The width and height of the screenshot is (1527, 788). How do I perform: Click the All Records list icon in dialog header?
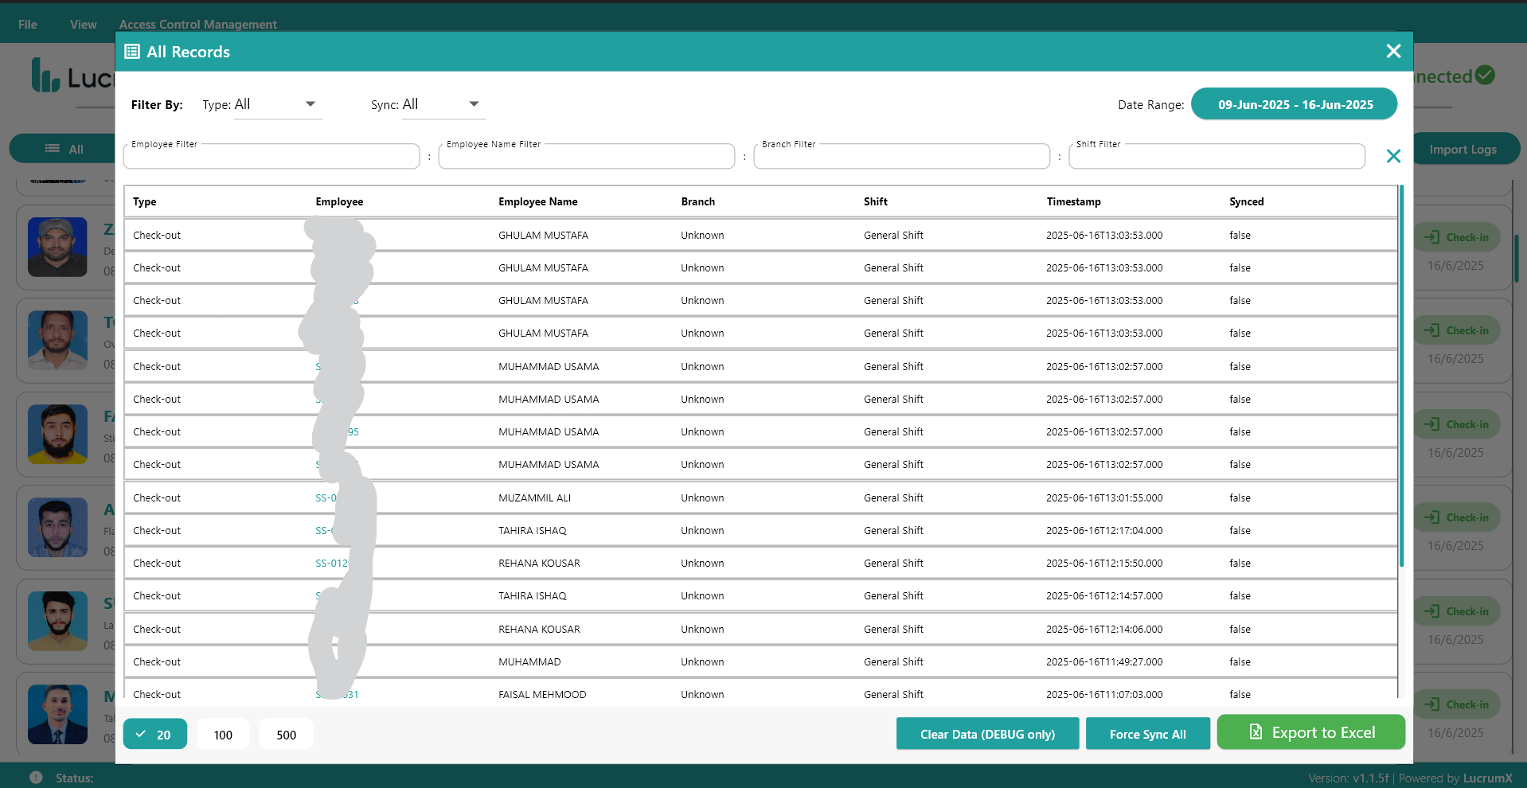tap(131, 51)
